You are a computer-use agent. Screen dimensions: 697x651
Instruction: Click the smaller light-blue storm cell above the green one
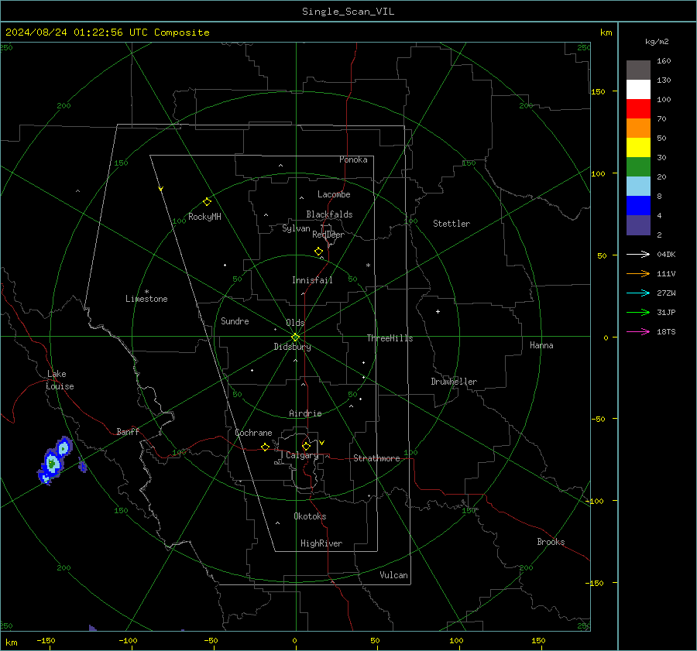(64, 447)
